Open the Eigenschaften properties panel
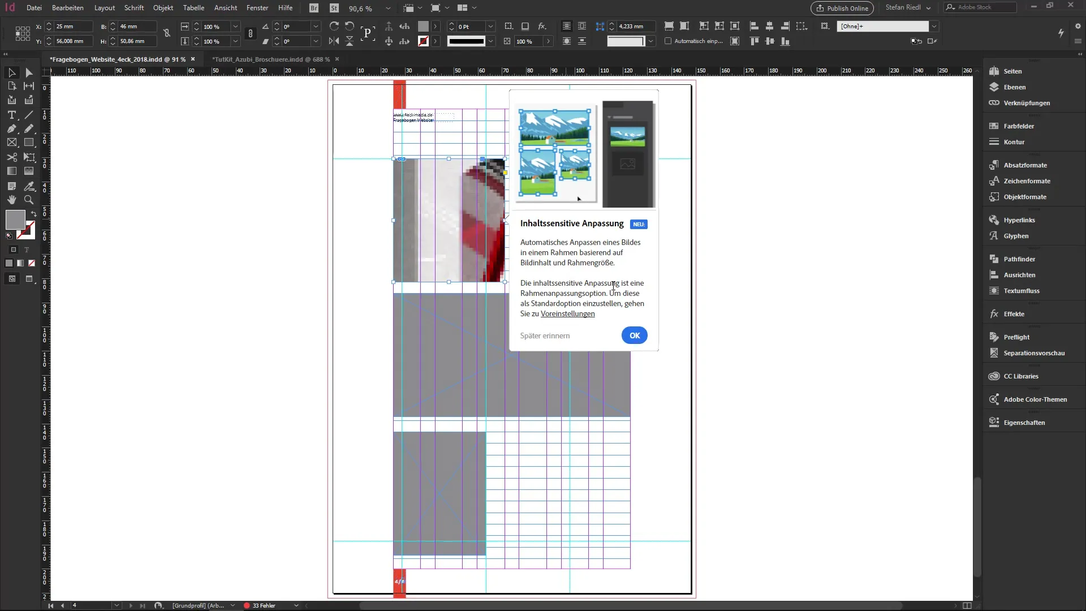 [1024, 423]
